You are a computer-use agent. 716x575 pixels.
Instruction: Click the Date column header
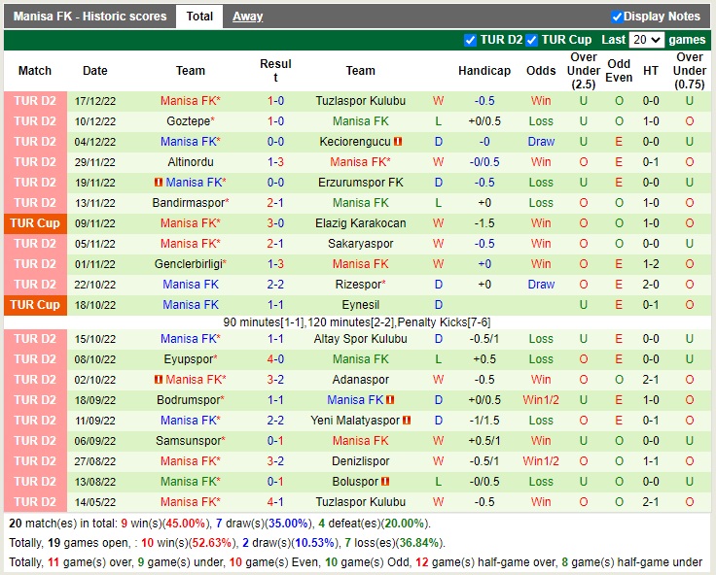coord(95,71)
